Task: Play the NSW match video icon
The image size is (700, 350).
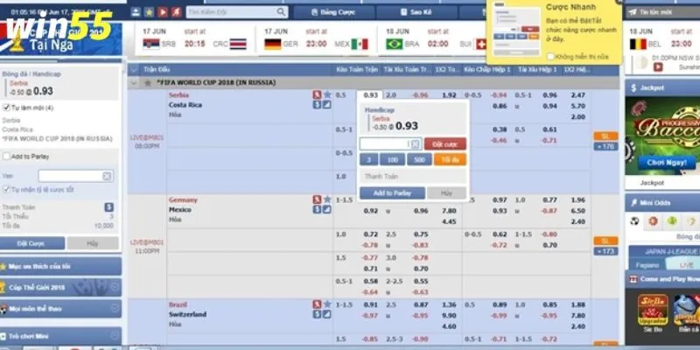Action: pos(658,67)
